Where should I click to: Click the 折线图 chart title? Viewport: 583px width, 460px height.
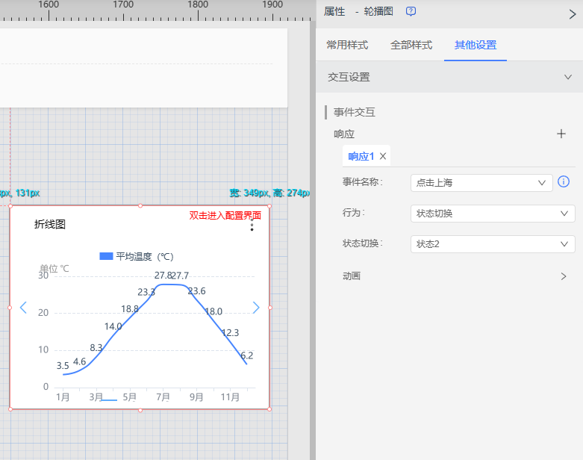[50, 224]
